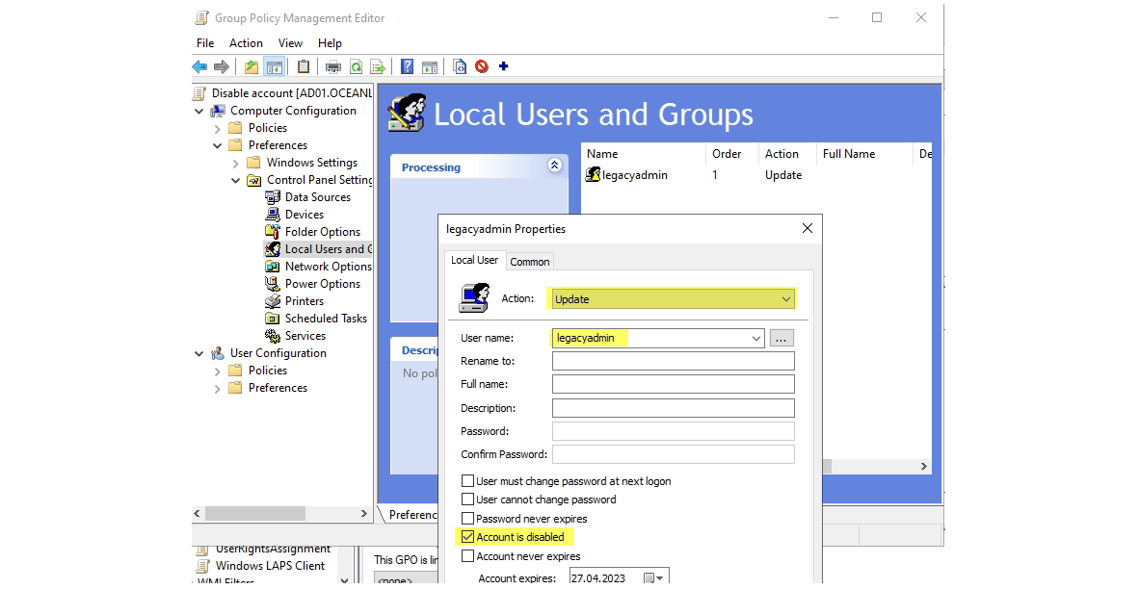Open the File menu

205,43
